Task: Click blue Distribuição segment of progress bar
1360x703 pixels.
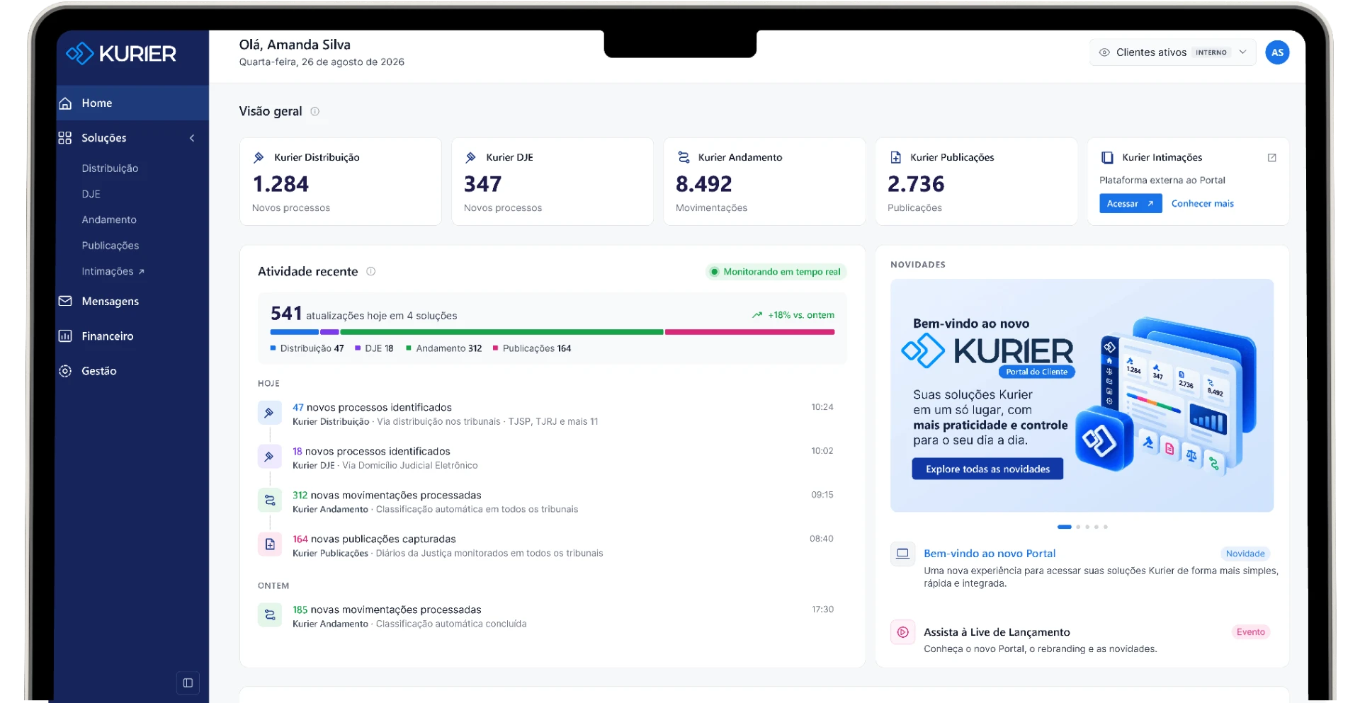Action: (x=294, y=332)
